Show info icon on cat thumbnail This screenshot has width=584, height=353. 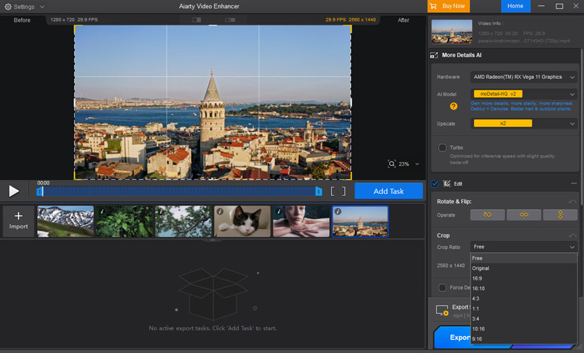220,211
